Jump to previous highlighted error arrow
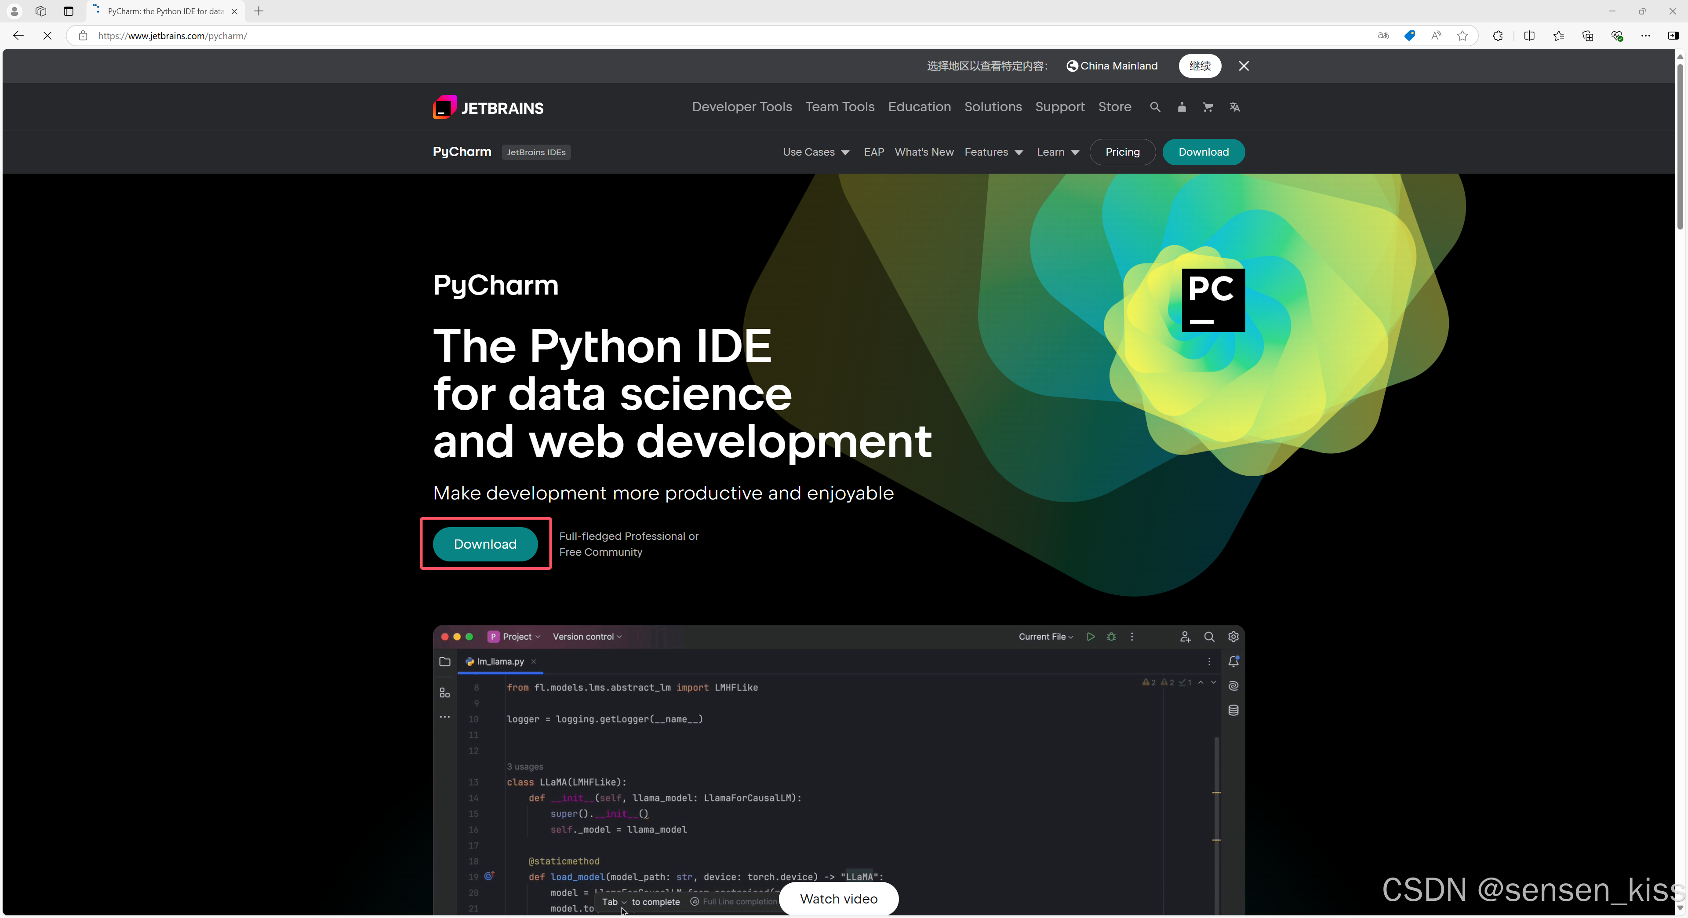 coord(1201,682)
